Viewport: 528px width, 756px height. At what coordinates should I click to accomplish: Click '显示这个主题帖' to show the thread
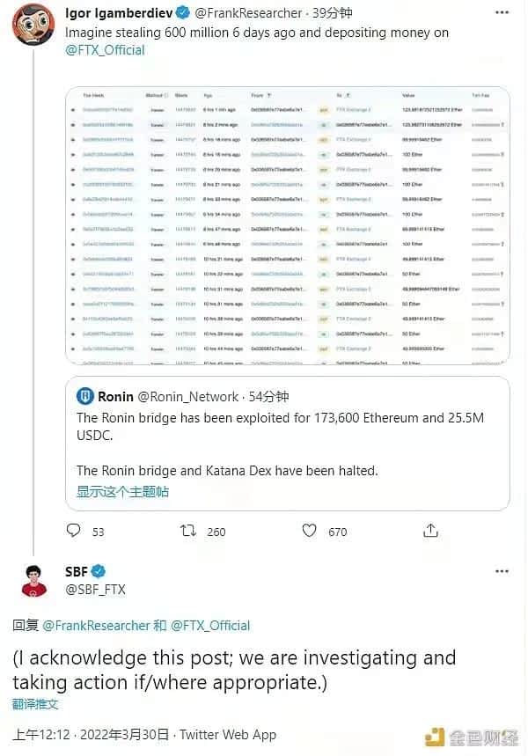[x=122, y=491]
